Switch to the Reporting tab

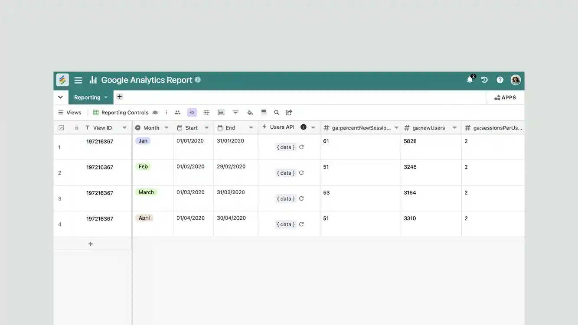tap(87, 97)
